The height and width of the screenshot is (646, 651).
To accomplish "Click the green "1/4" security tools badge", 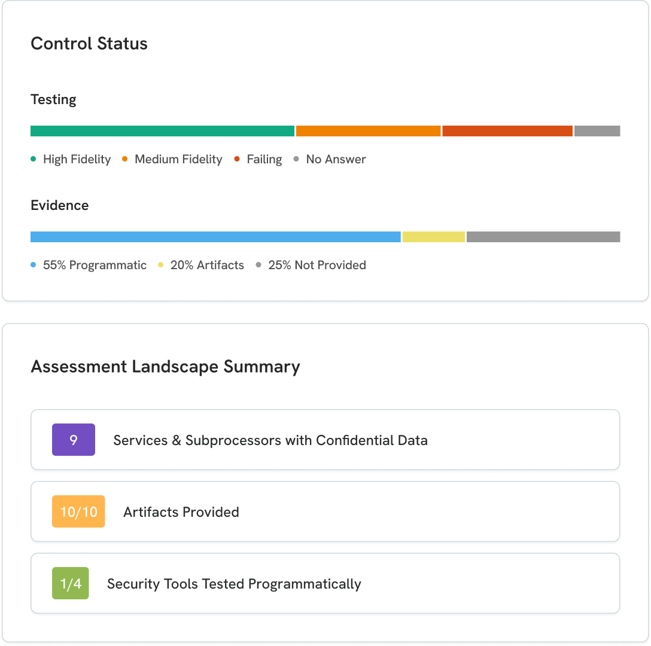I will click(70, 583).
